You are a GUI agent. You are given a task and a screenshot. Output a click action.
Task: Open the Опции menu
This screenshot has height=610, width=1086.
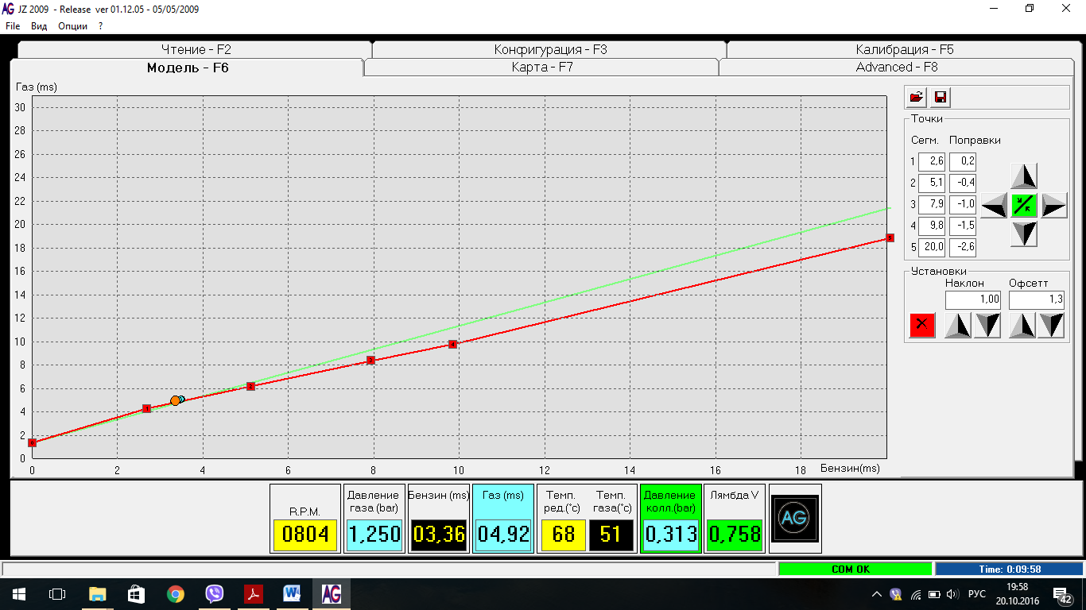[72, 26]
